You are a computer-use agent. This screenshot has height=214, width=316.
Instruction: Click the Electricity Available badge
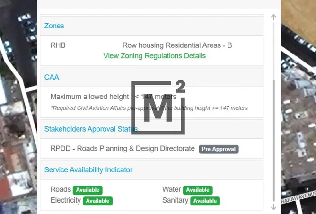tap(98, 201)
